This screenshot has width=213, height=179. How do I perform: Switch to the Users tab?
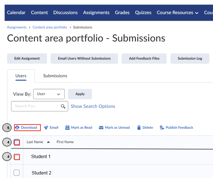click(x=21, y=76)
